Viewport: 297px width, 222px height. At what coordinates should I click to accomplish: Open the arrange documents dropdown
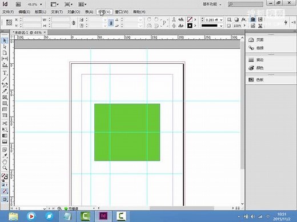pyautogui.click(x=82, y=4)
